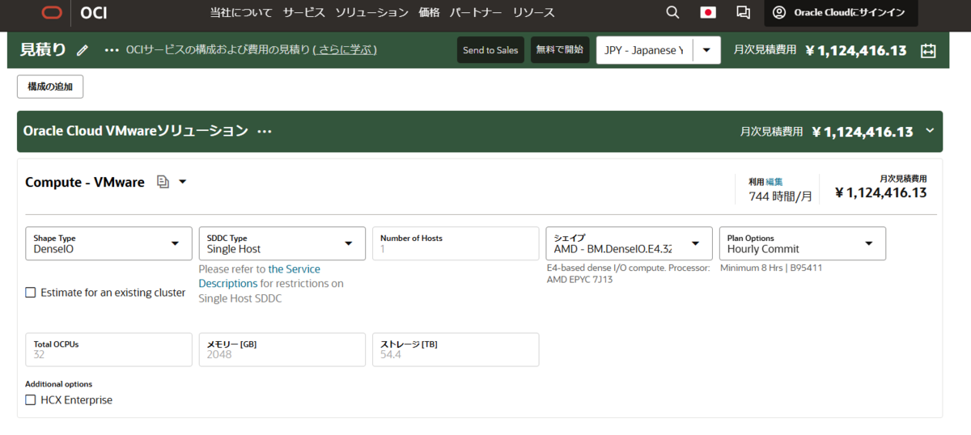Enable the HCX Enterprise checkbox
This screenshot has width=971, height=435.
pyautogui.click(x=31, y=400)
